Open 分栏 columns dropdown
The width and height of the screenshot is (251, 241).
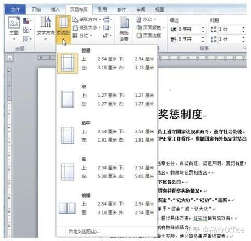(82, 36)
